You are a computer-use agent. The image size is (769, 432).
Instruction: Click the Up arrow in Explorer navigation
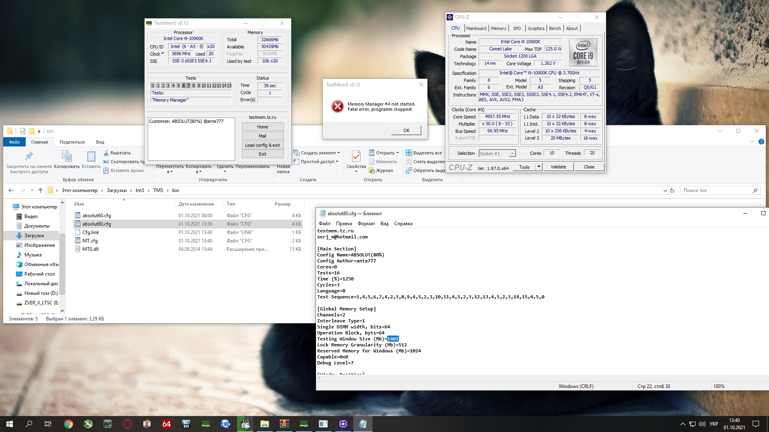coord(40,190)
